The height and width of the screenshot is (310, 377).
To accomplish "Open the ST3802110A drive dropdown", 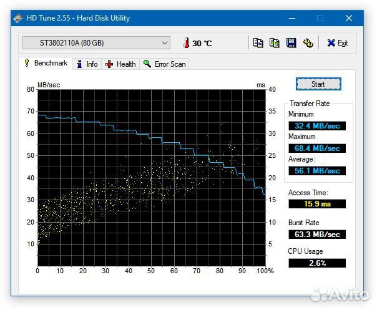I will pos(96,43).
